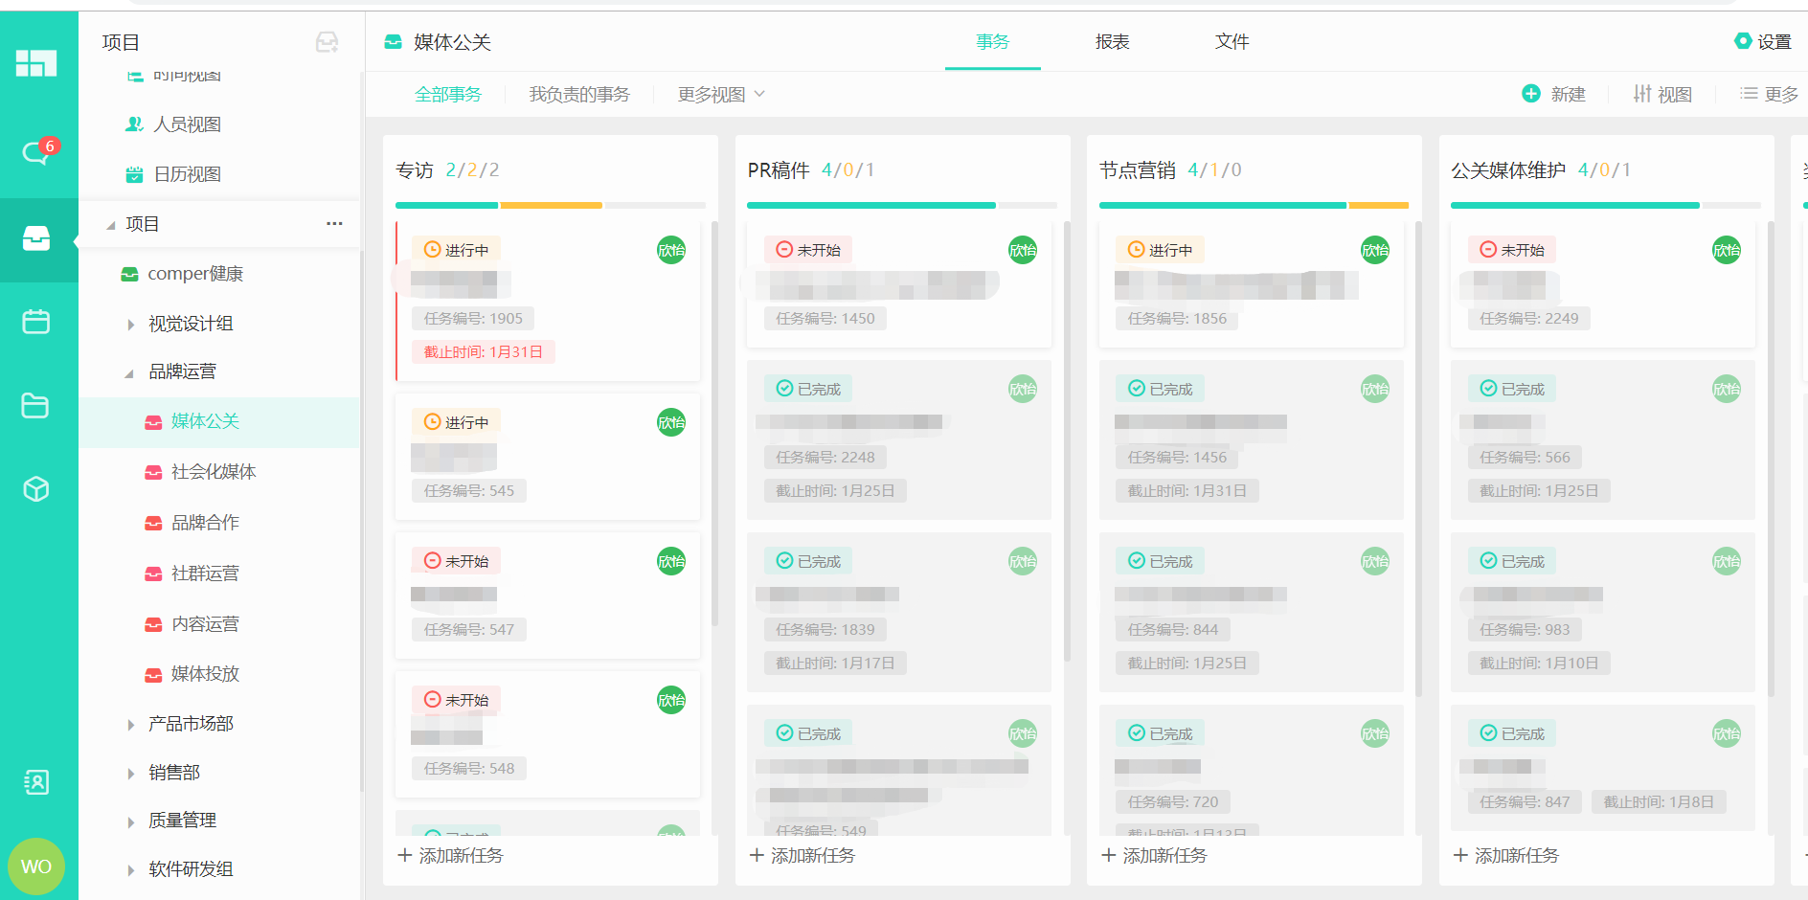Add new task in 公关媒体维护 column
1808x900 pixels.
[1506, 855]
